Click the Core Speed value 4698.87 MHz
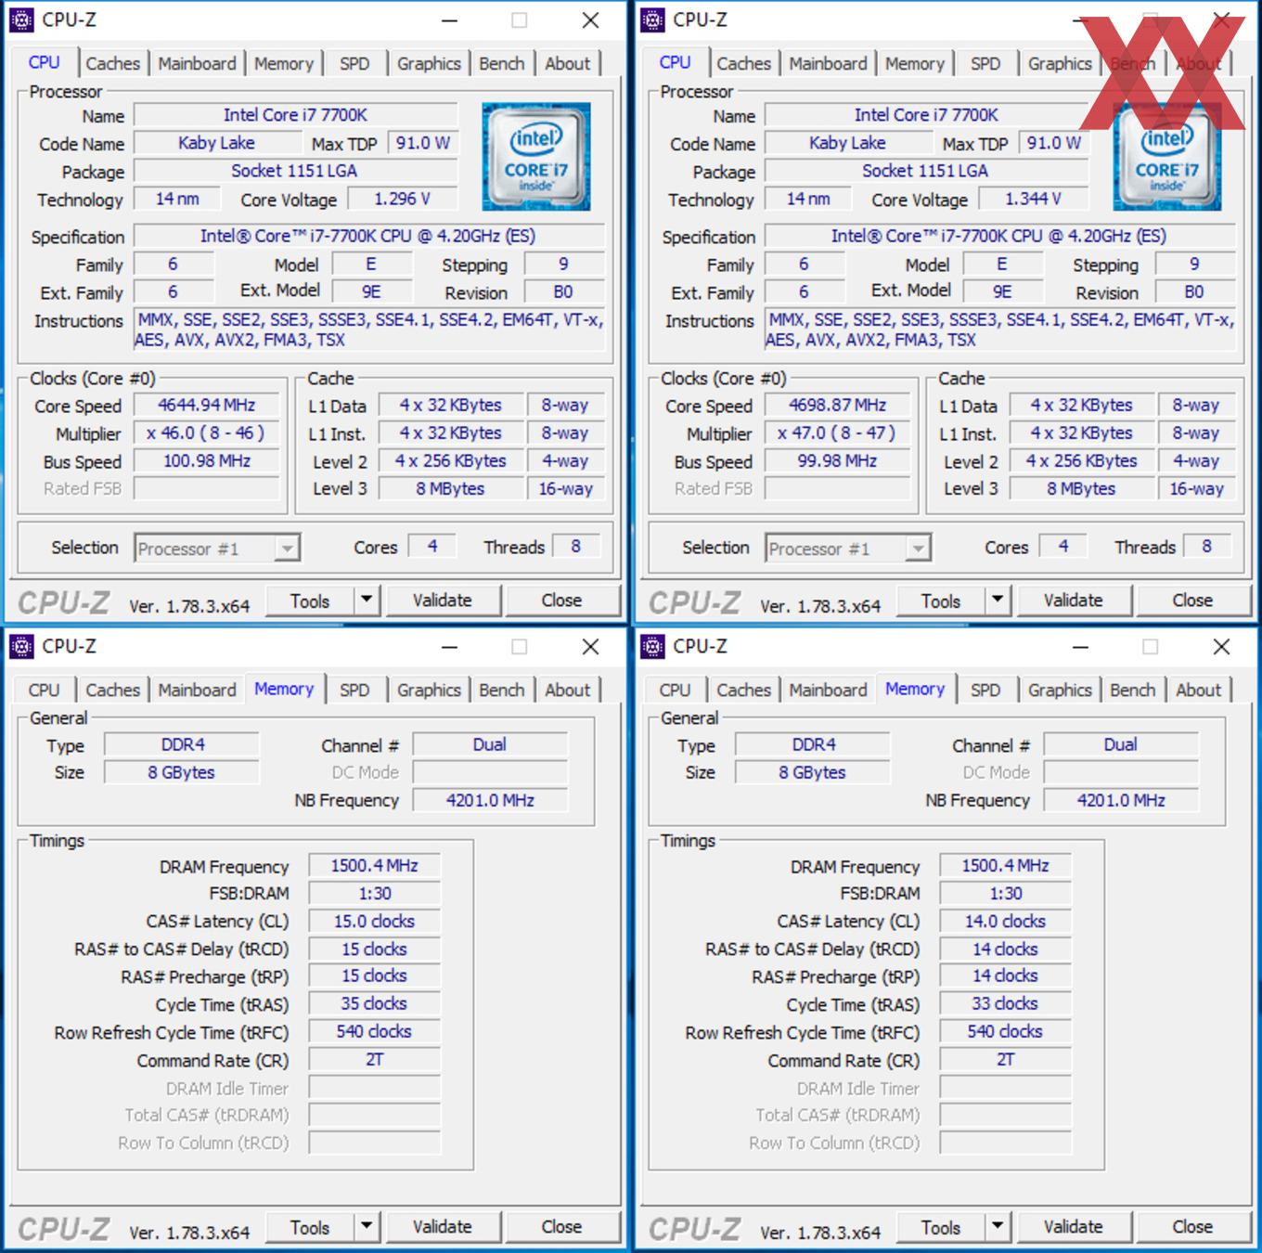The height and width of the screenshot is (1253, 1262). click(838, 406)
